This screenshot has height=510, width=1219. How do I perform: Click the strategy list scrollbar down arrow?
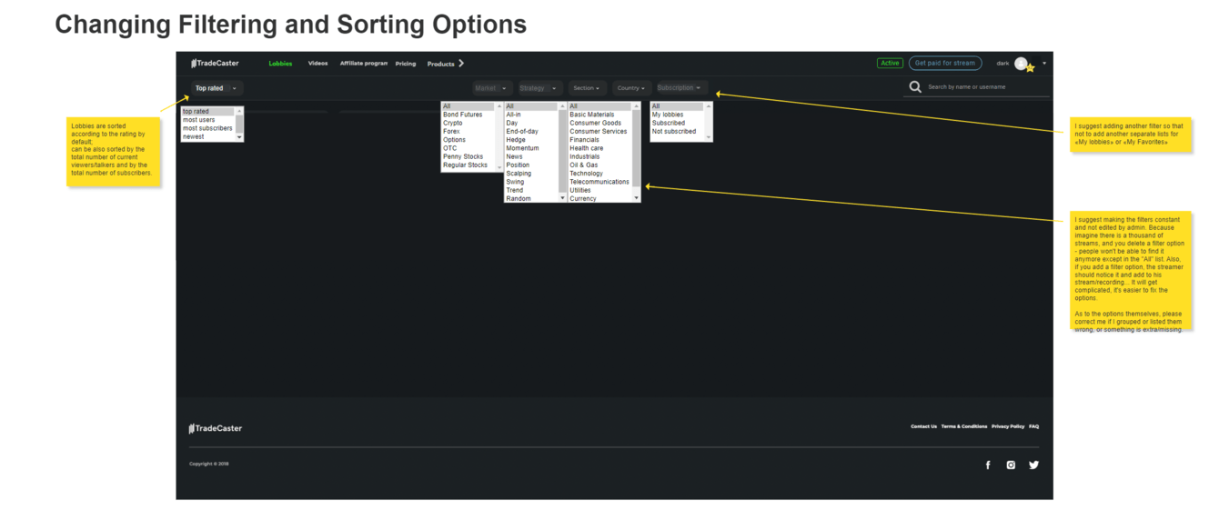[562, 197]
